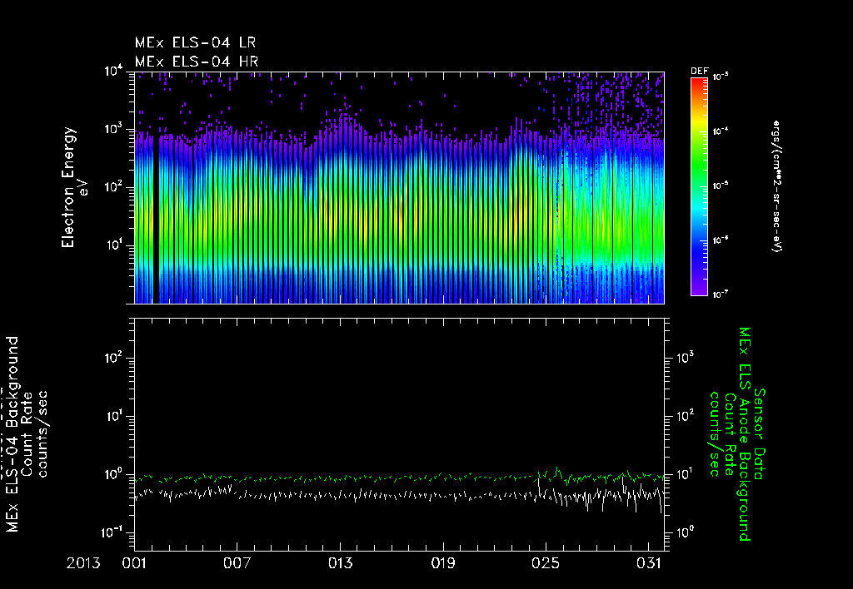Viewport: 853px width, 589px height.
Task: Click the white 'MEx ELS-04 Background' axis label
Action: pos(12,434)
